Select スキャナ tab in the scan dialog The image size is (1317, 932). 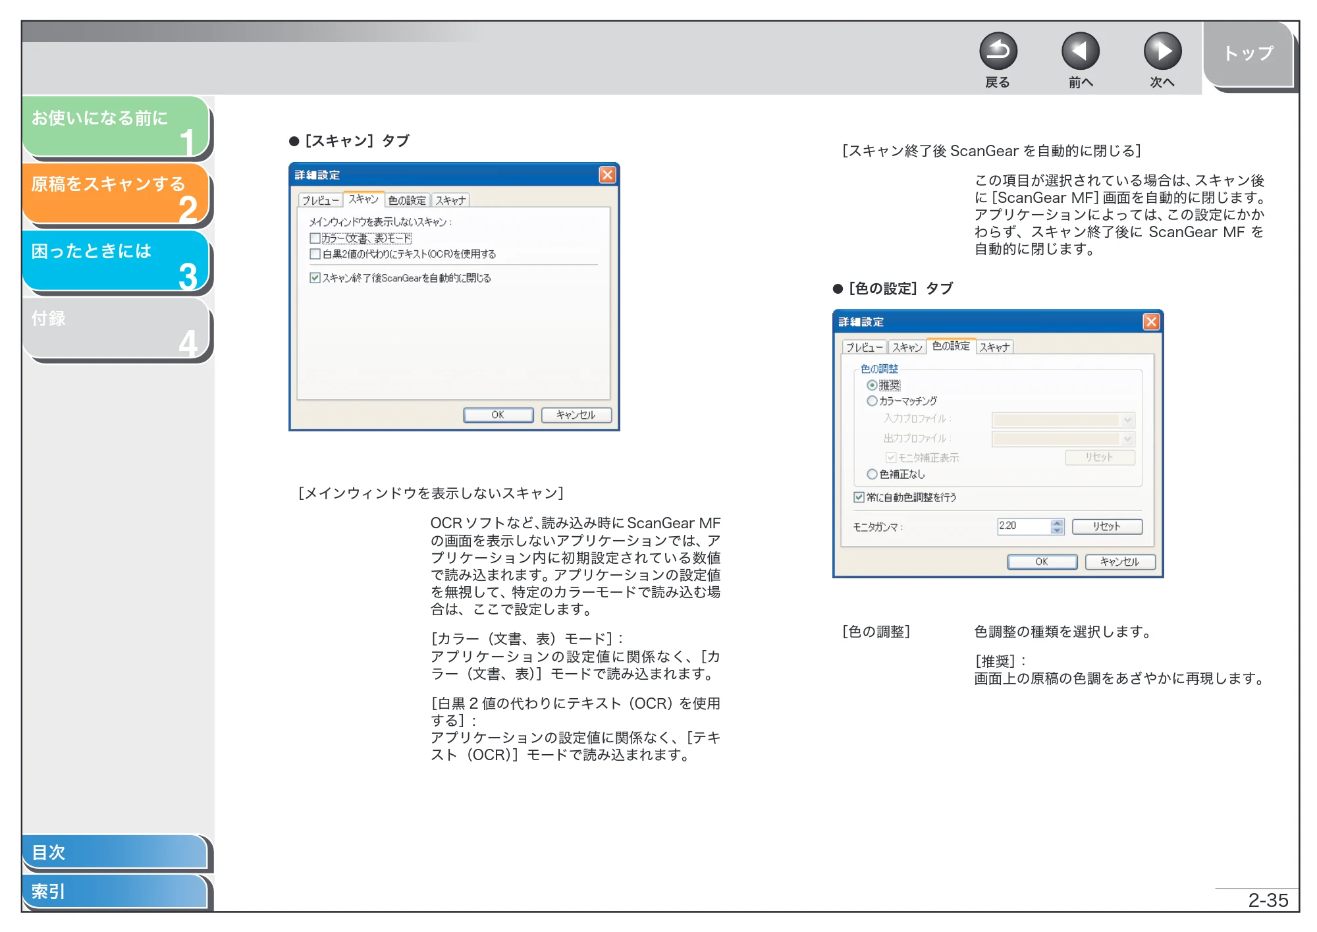click(450, 200)
